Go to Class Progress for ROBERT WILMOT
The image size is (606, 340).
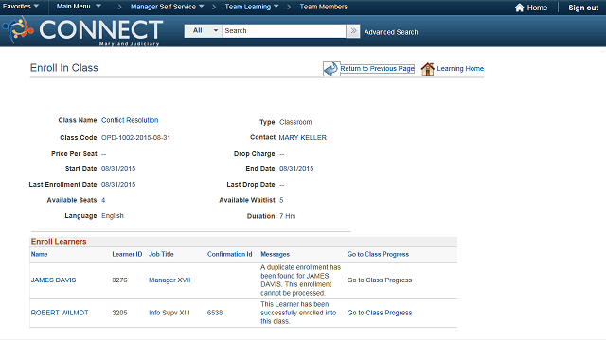pyautogui.click(x=380, y=313)
